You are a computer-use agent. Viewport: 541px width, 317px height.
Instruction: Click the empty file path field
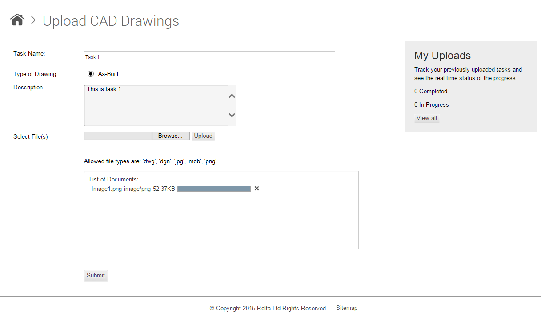[x=118, y=136]
